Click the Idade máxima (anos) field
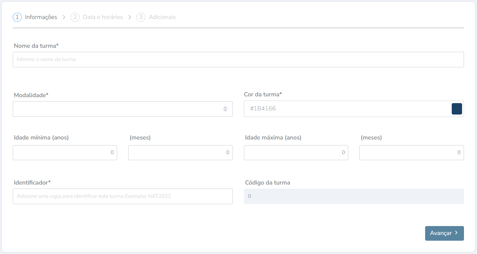 (x=296, y=153)
